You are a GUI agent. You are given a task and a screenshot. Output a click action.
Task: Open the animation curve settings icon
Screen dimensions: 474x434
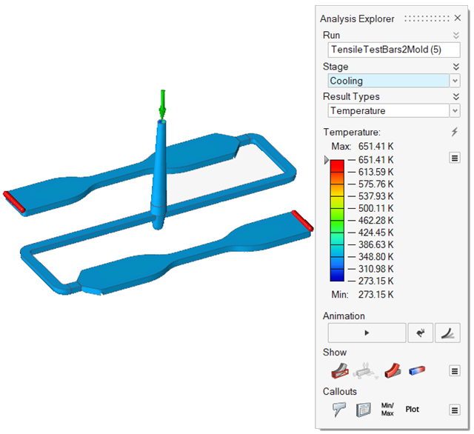point(447,333)
